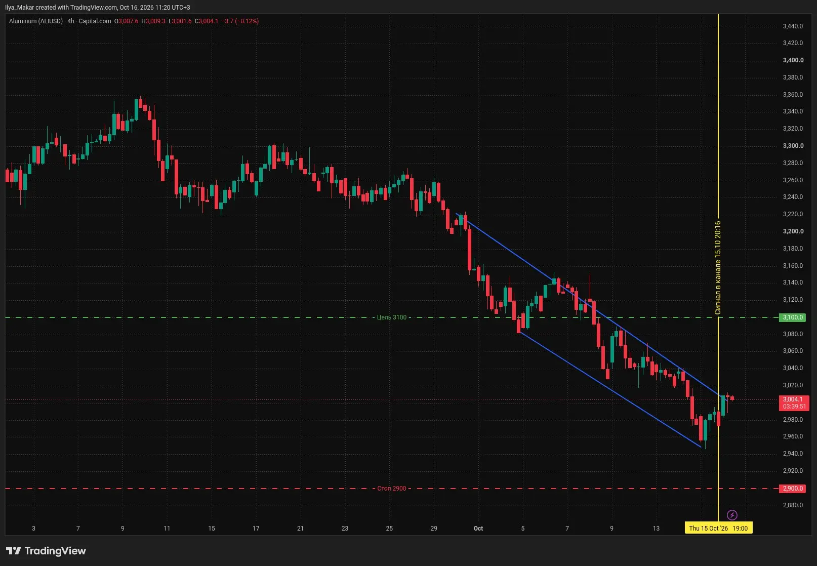
Task: Select the upper blue channel trend line
Action: click(x=587, y=304)
